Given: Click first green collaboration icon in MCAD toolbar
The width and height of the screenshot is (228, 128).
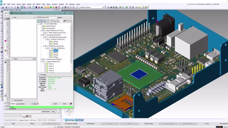Looking at the screenshot, I should point(39,21).
